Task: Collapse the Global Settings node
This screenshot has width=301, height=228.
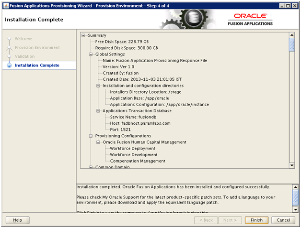Action: tap(91, 54)
